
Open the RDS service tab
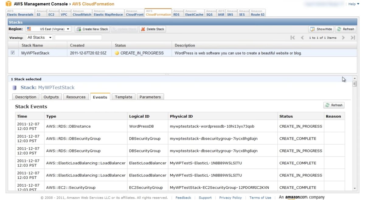178,13
